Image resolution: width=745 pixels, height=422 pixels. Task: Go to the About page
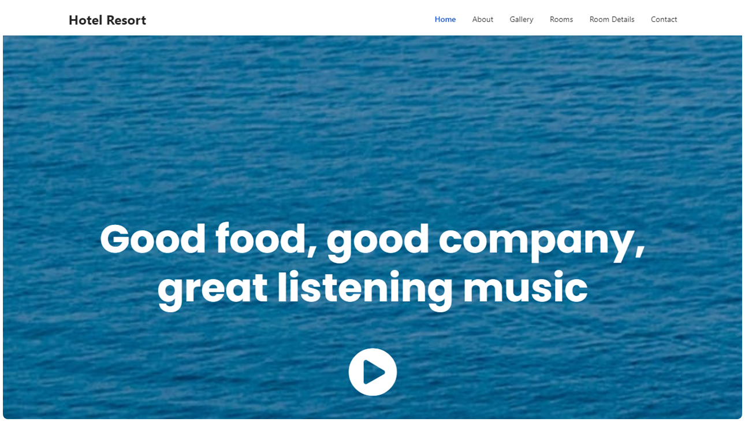pyautogui.click(x=483, y=19)
